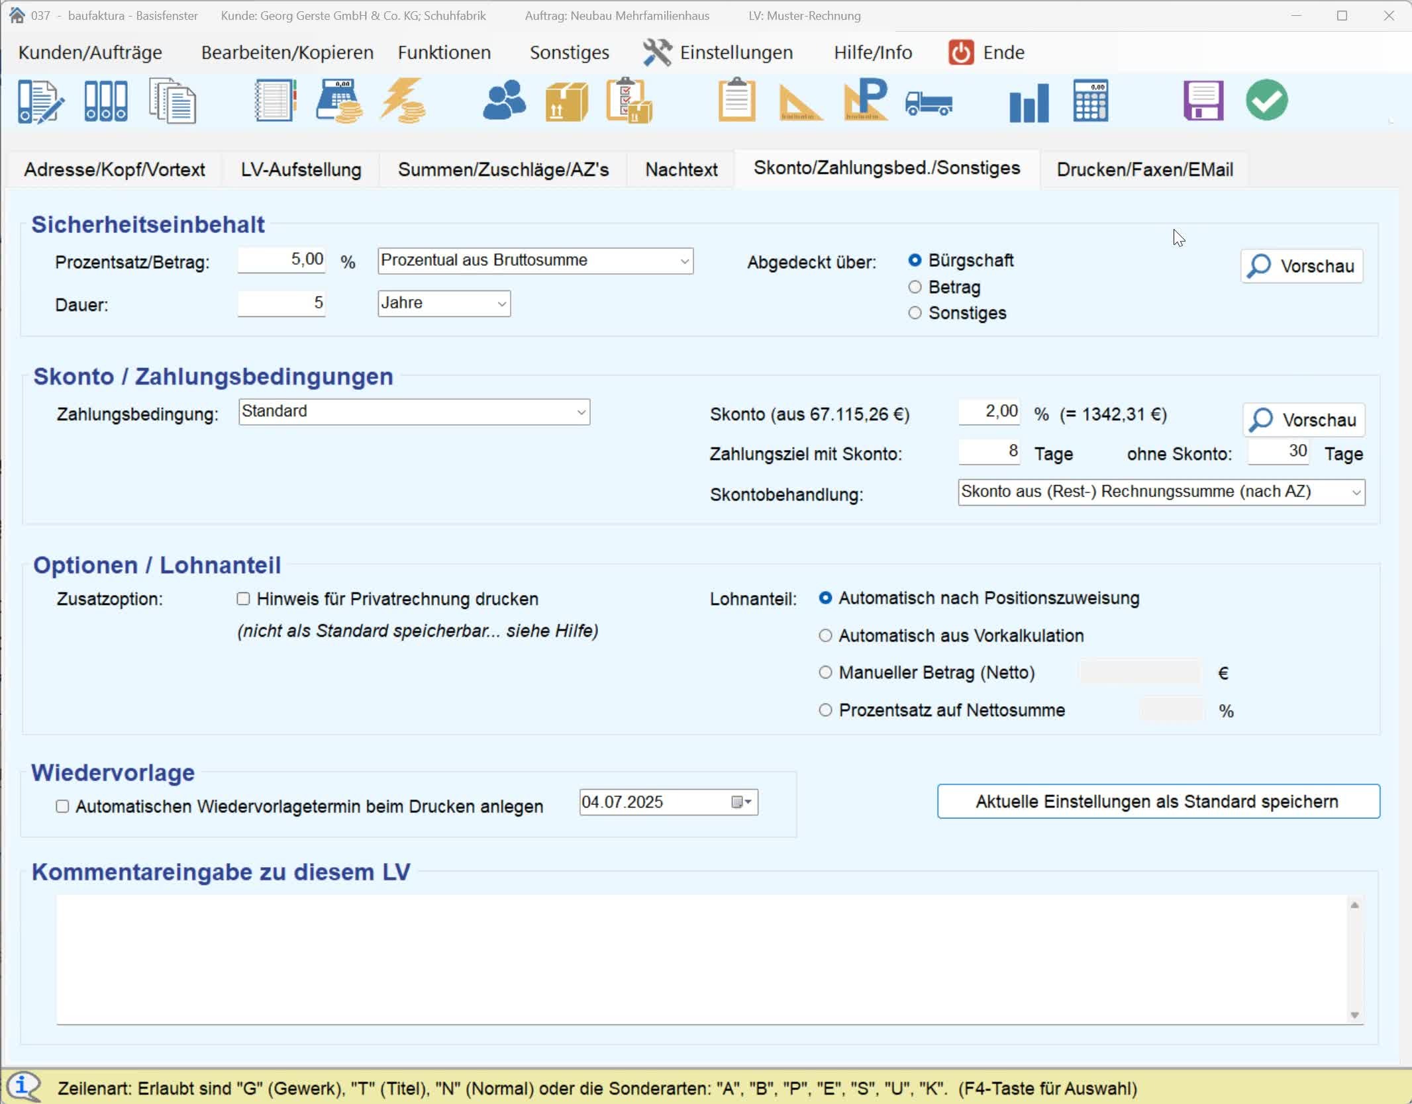The width and height of the screenshot is (1412, 1104).
Task: Open the Funktionen menu
Action: coord(444,52)
